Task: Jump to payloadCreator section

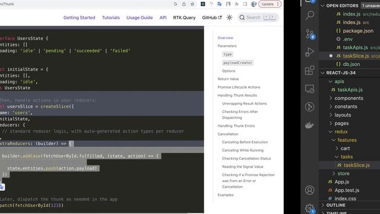Action: click(x=237, y=62)
